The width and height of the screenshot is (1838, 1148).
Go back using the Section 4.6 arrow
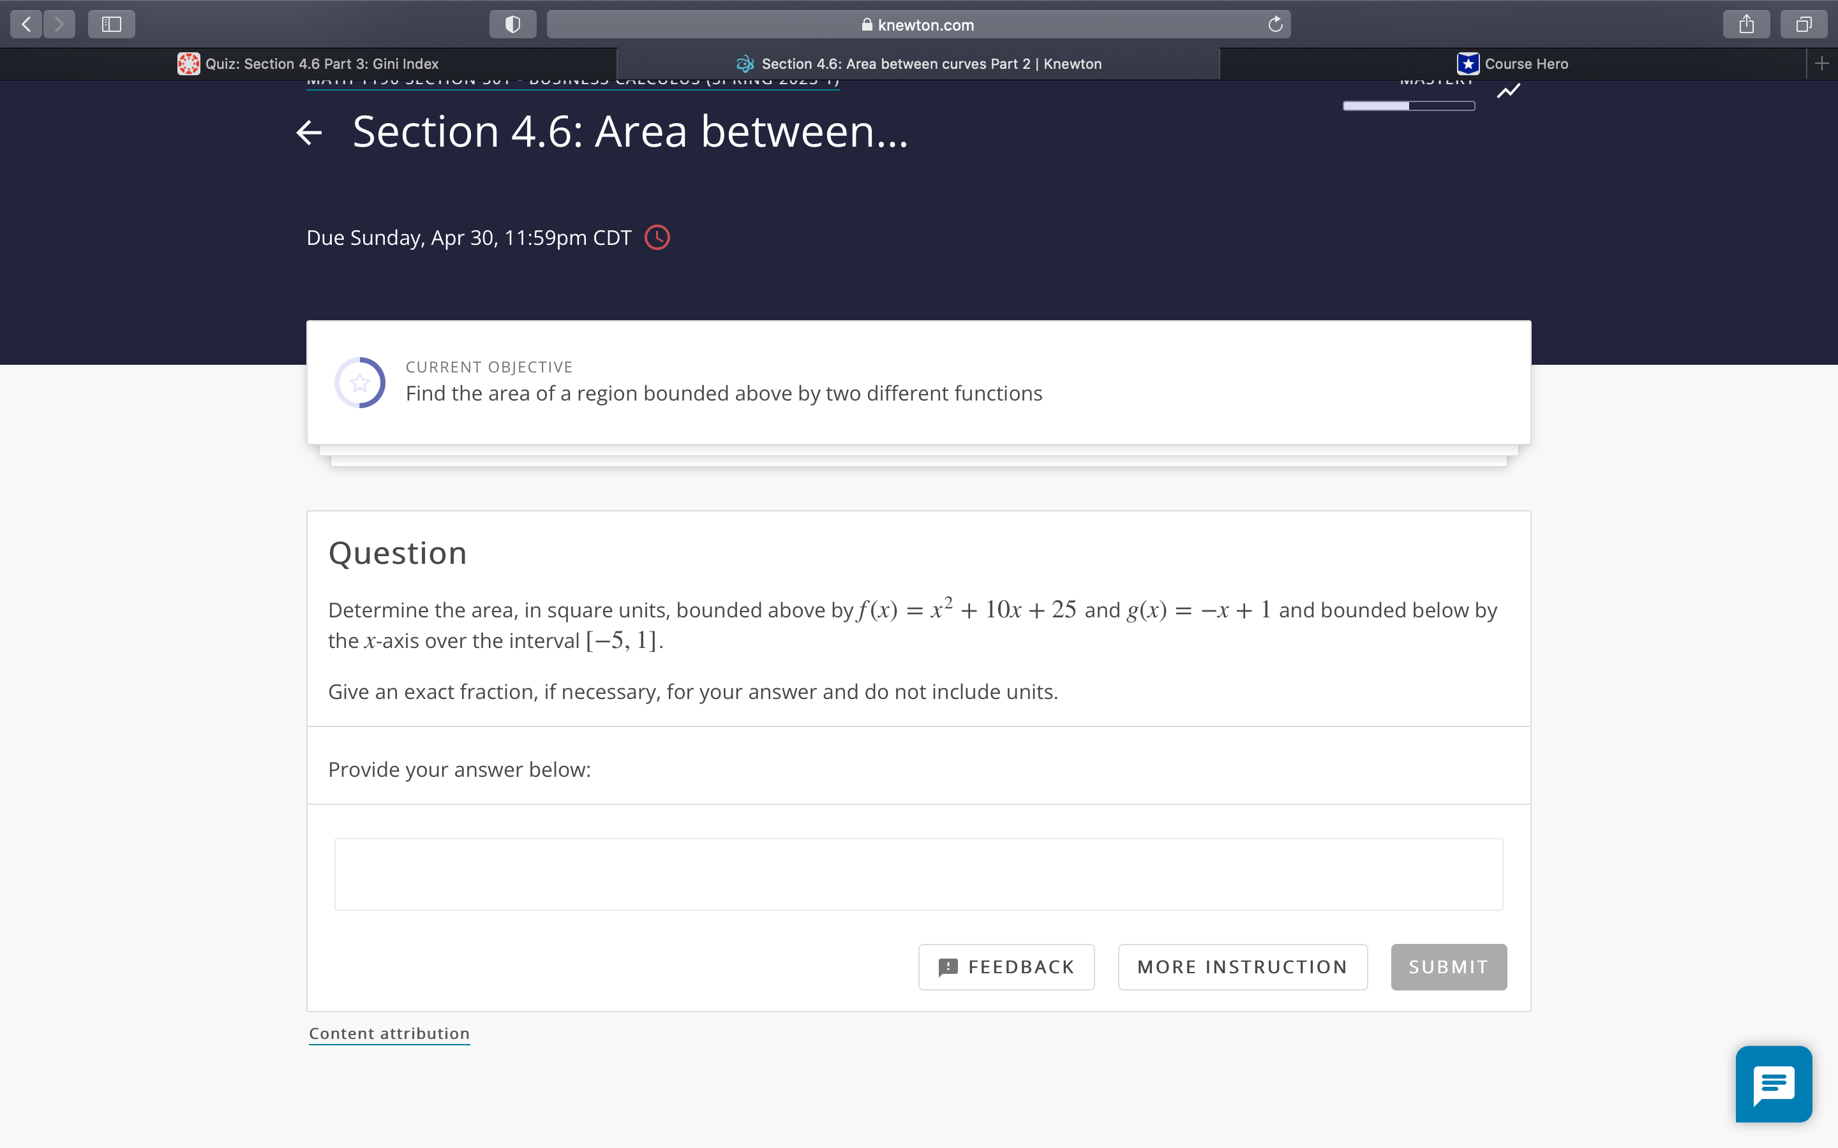pos(309,133)
